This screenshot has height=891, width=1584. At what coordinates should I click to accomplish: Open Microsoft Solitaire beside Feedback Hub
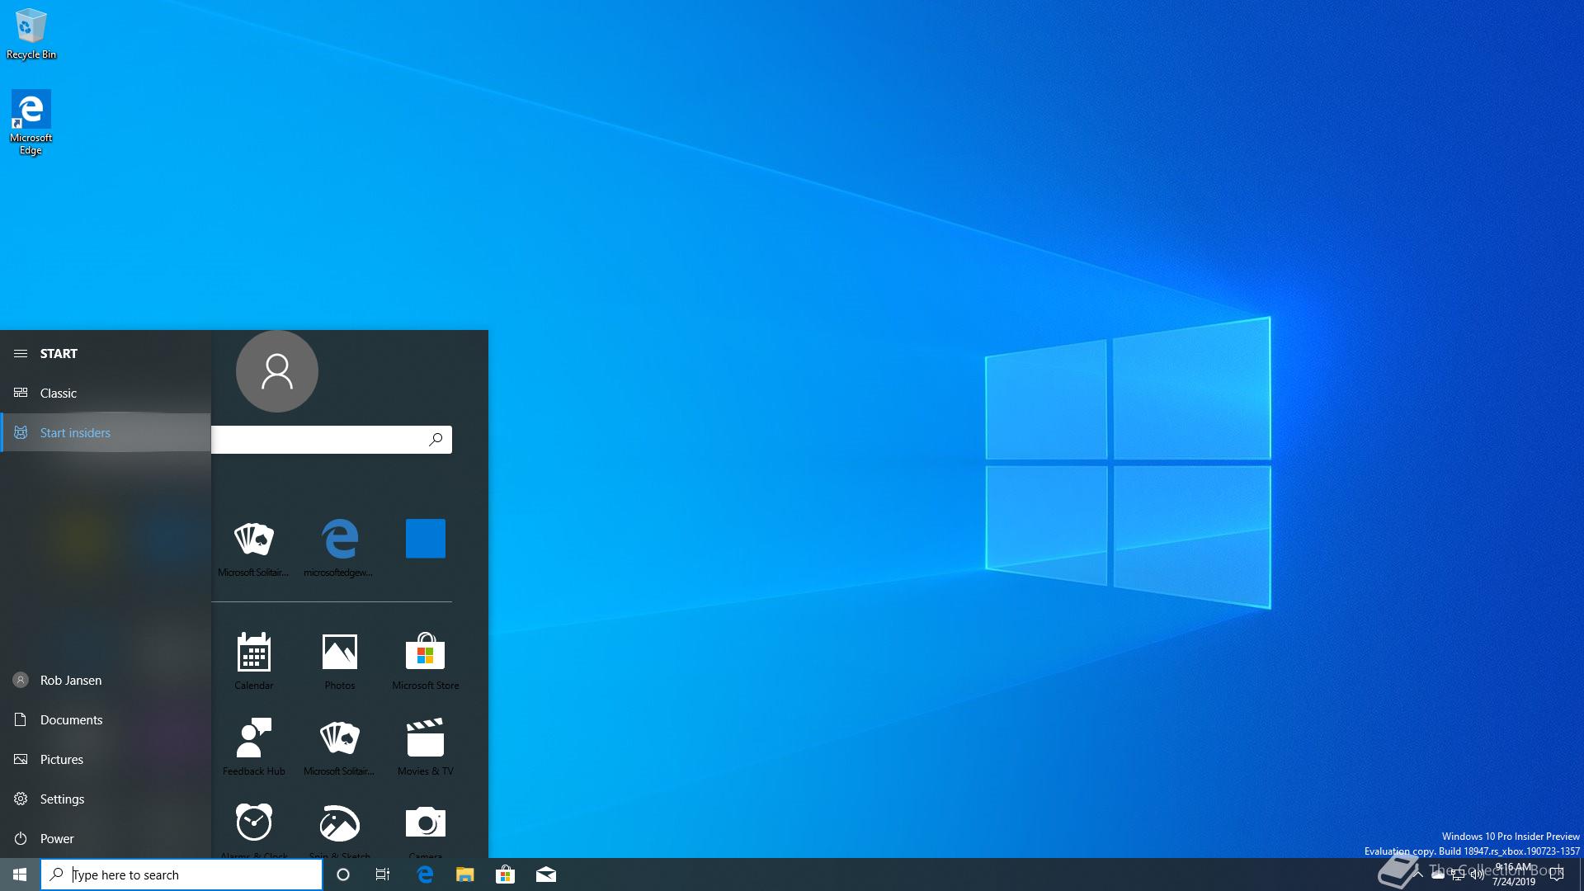click(339, 747)
